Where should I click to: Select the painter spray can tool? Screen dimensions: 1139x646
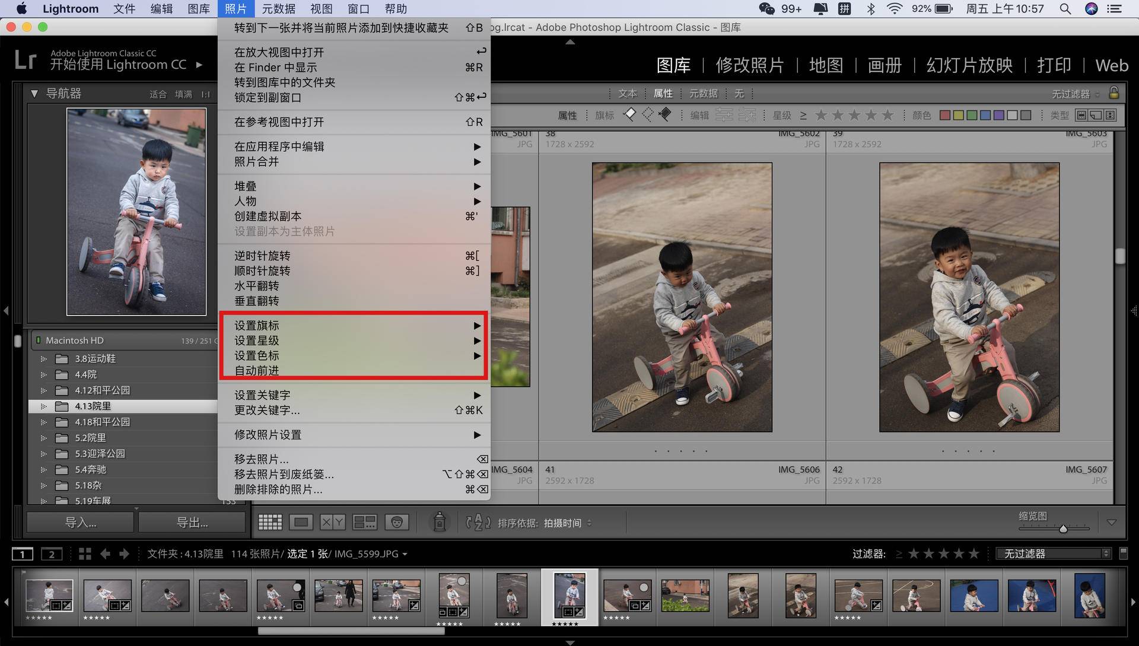point(440,522)
